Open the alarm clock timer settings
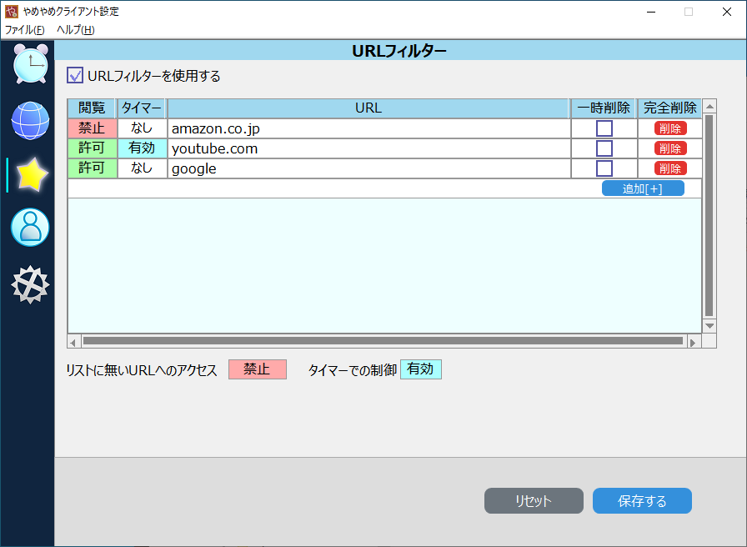This screenshot has height=547, width=747. [31, 64]
